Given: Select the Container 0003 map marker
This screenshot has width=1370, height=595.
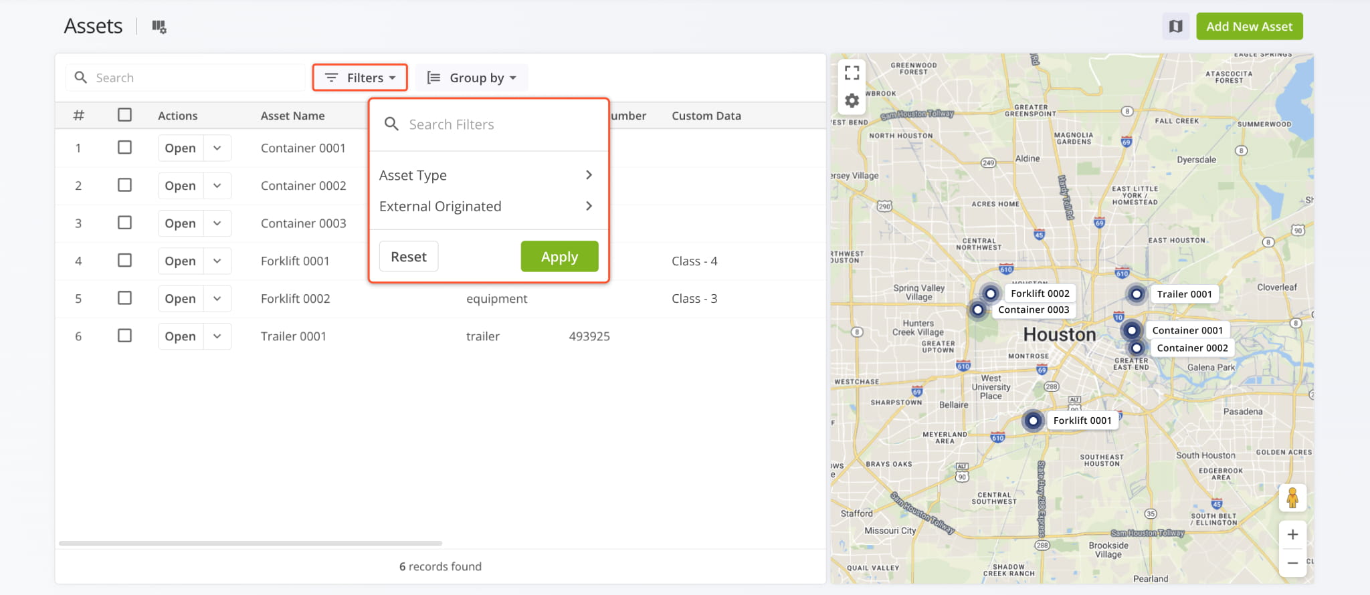Looking at the screenshot, I should tap(978, 310).
